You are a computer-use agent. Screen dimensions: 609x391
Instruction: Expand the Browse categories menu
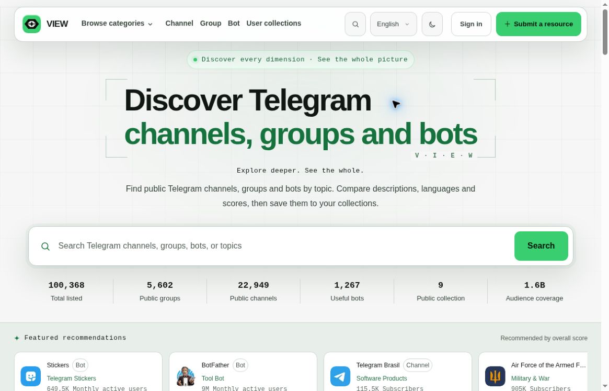117,24
